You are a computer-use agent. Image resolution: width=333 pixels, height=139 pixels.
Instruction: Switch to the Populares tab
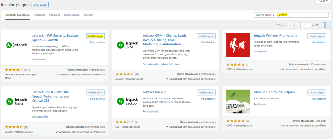pyautogui.click(x=55, y=15)
